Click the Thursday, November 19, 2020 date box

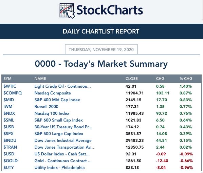[x=101, y=49]
